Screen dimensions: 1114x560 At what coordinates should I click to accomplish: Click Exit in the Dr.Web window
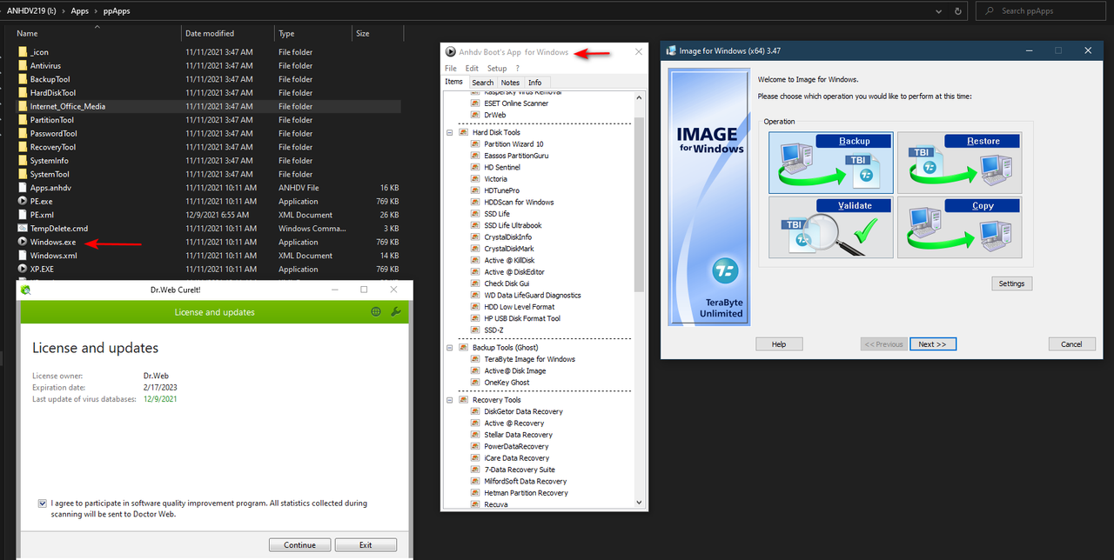click(366, 545)
